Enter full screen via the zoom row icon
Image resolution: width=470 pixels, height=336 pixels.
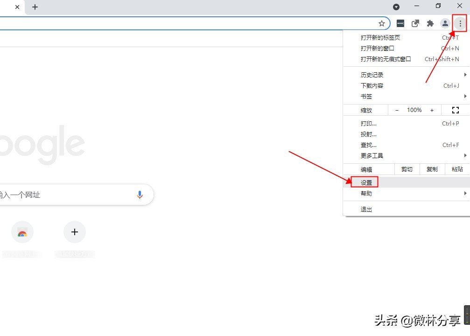(x=456, y=110)
